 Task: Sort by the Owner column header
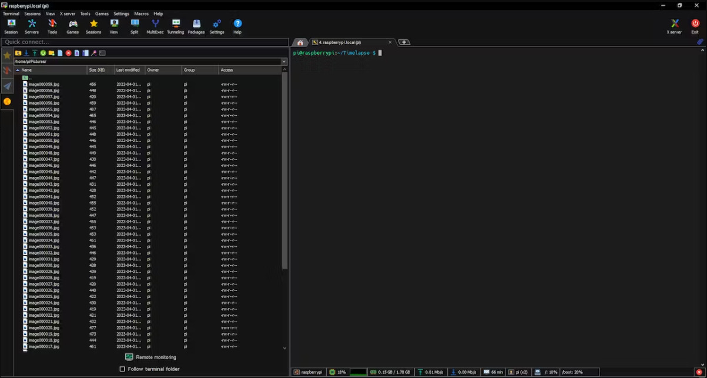[x=163, y=70]
